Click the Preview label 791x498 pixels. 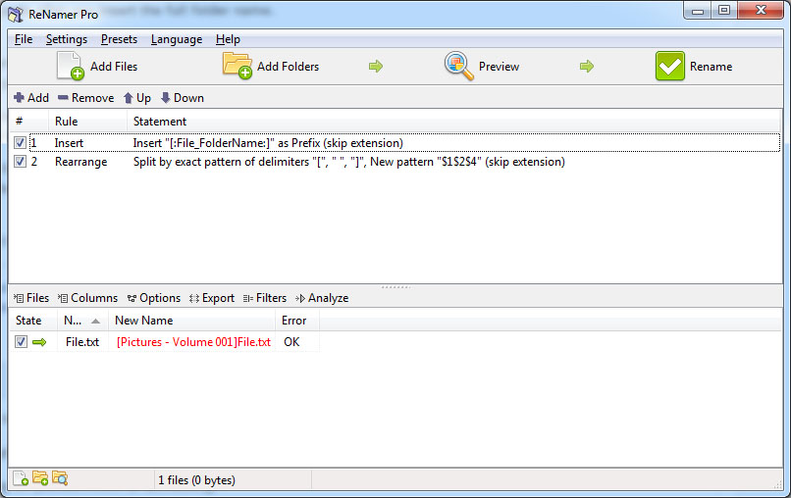[499, 67]
